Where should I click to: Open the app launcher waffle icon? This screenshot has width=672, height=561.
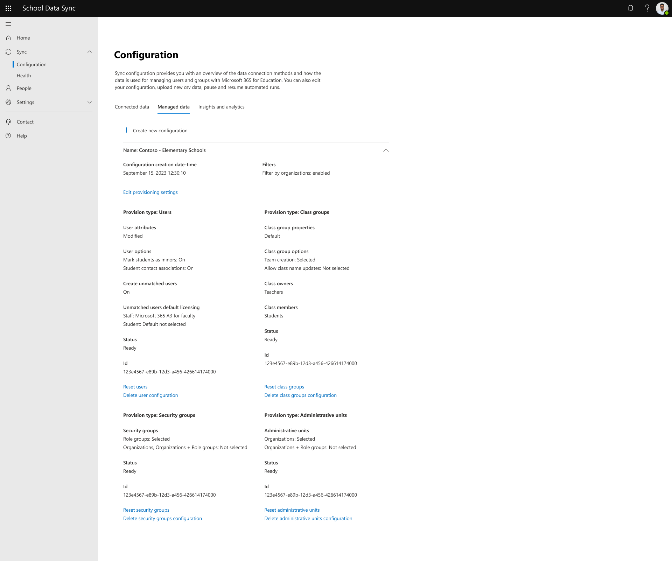tap(8, 8)
